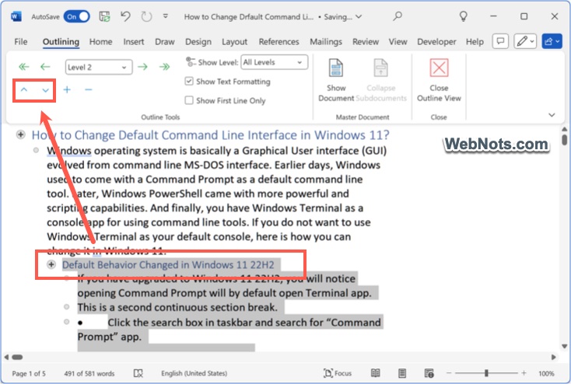Click scroll right arrow on horizontal scrollbar
This screenshot has height=384, width=571.
click(x=554, y=357)
